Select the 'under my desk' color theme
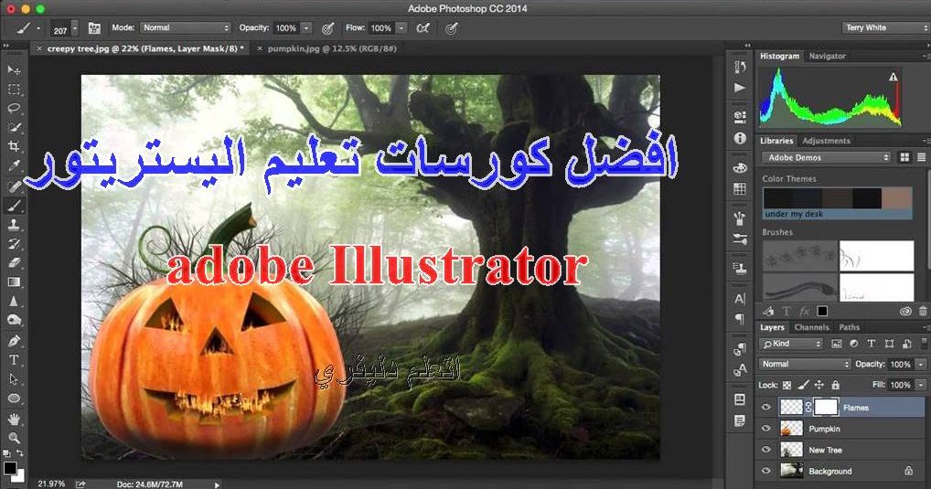 tap(837, 203)
